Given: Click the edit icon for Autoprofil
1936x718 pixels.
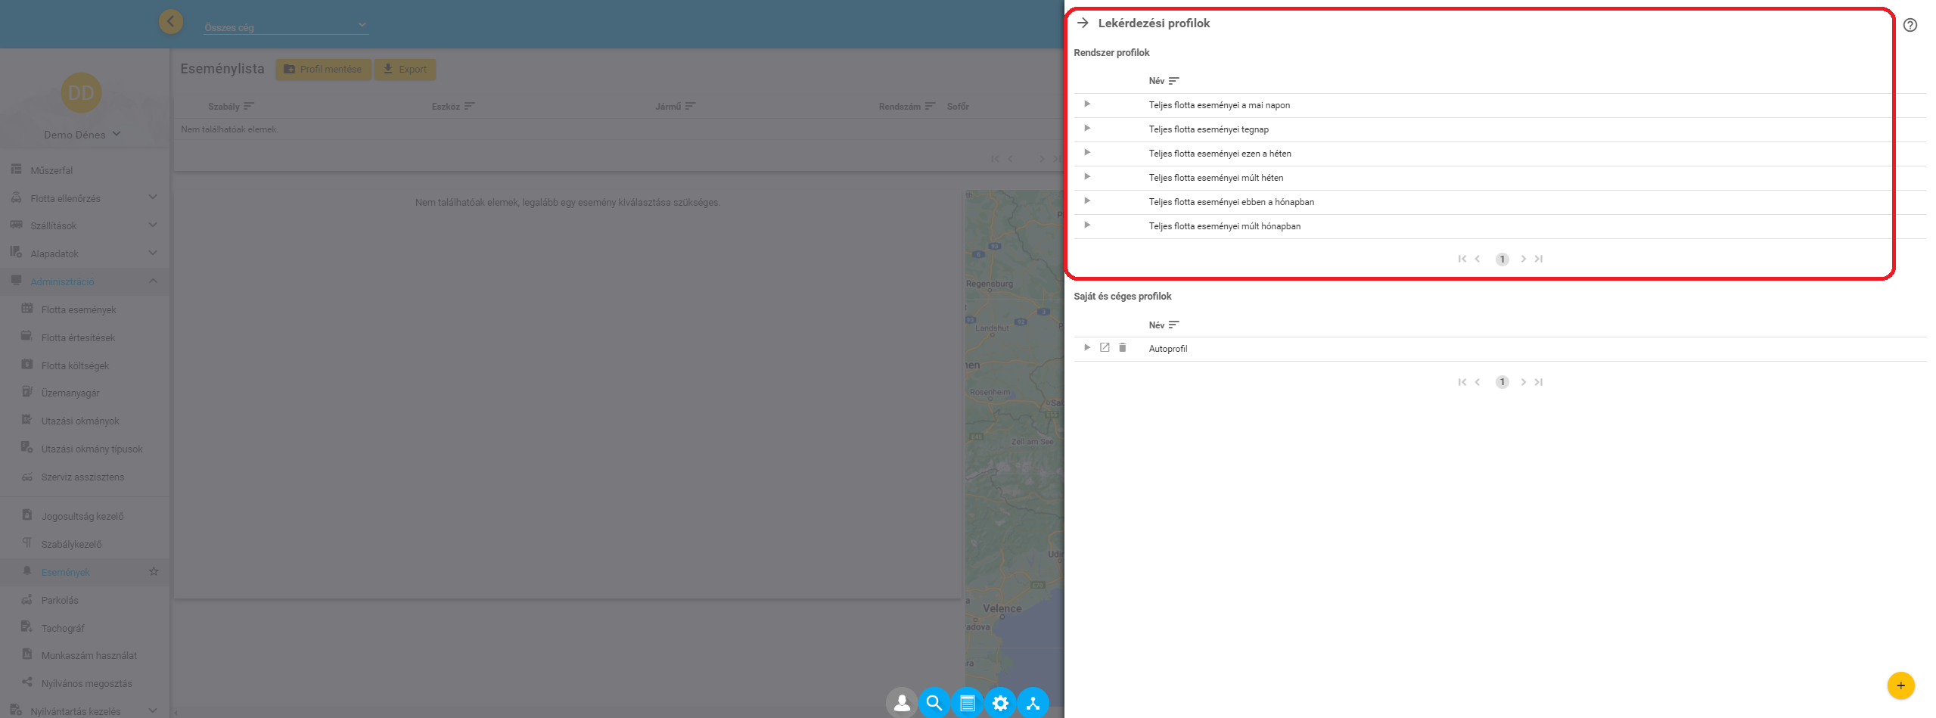Looking at the screenshot, I should point(1105,348).
